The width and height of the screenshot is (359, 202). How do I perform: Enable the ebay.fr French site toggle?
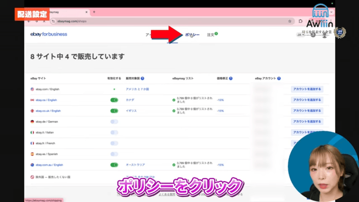click(114, 143)
